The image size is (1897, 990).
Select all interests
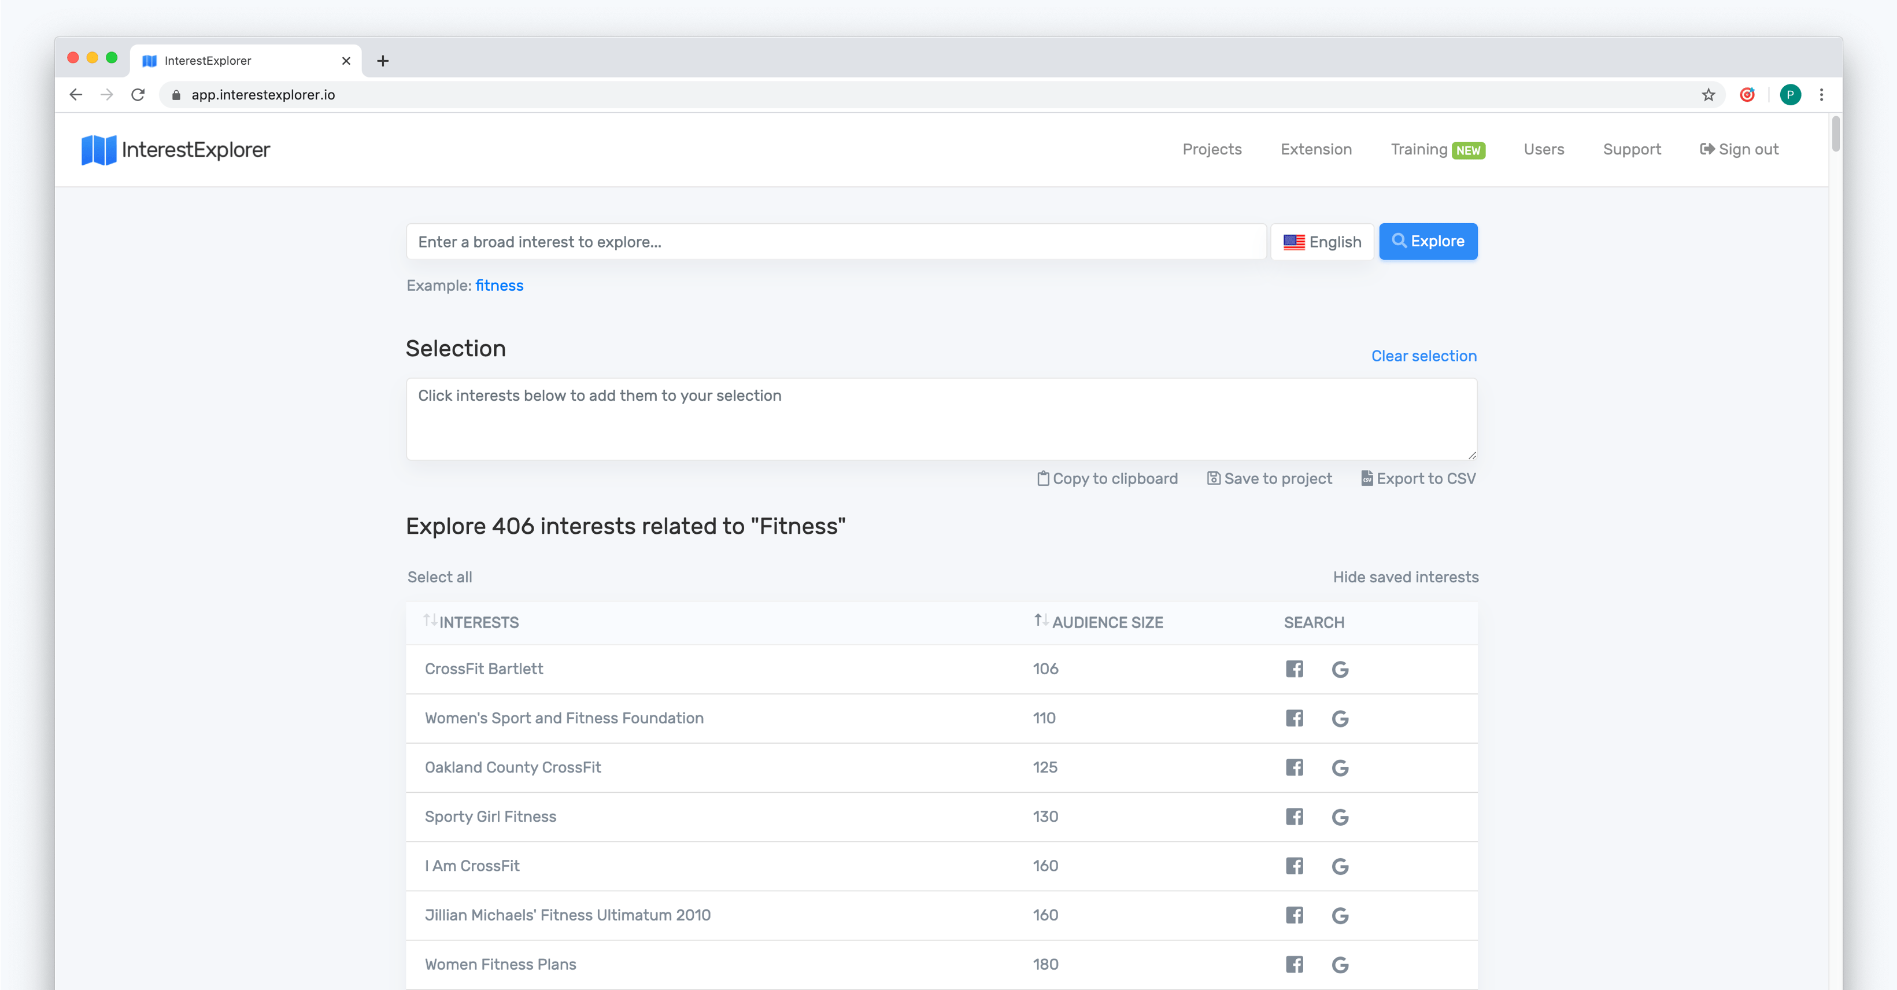coord(439,578)
